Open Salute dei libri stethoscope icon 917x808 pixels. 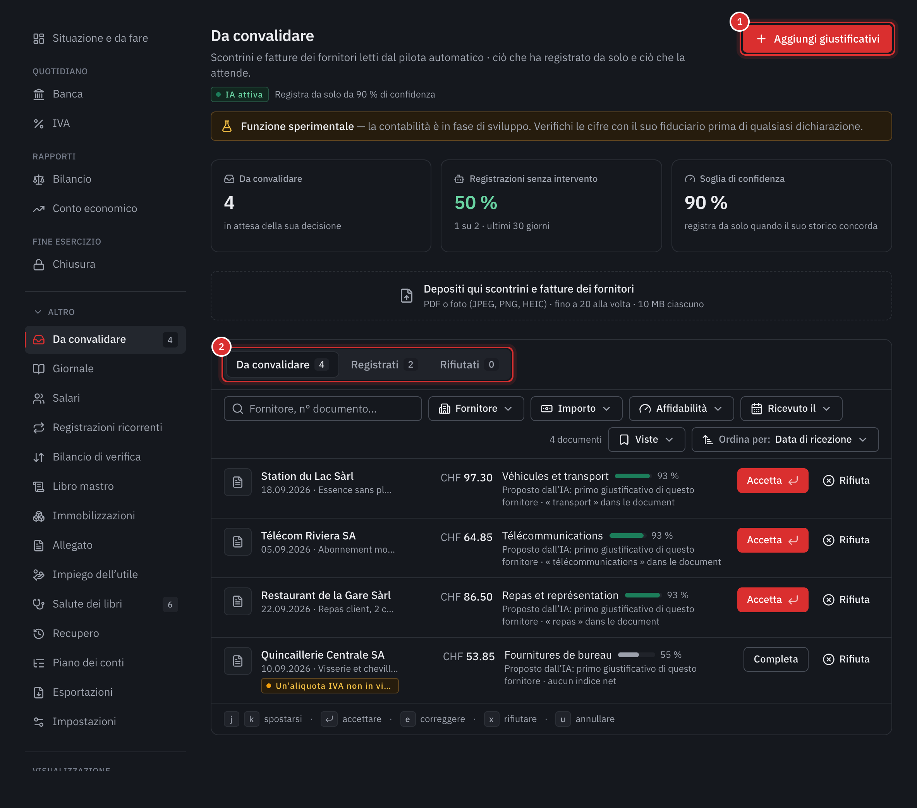(x=39, y=604)
